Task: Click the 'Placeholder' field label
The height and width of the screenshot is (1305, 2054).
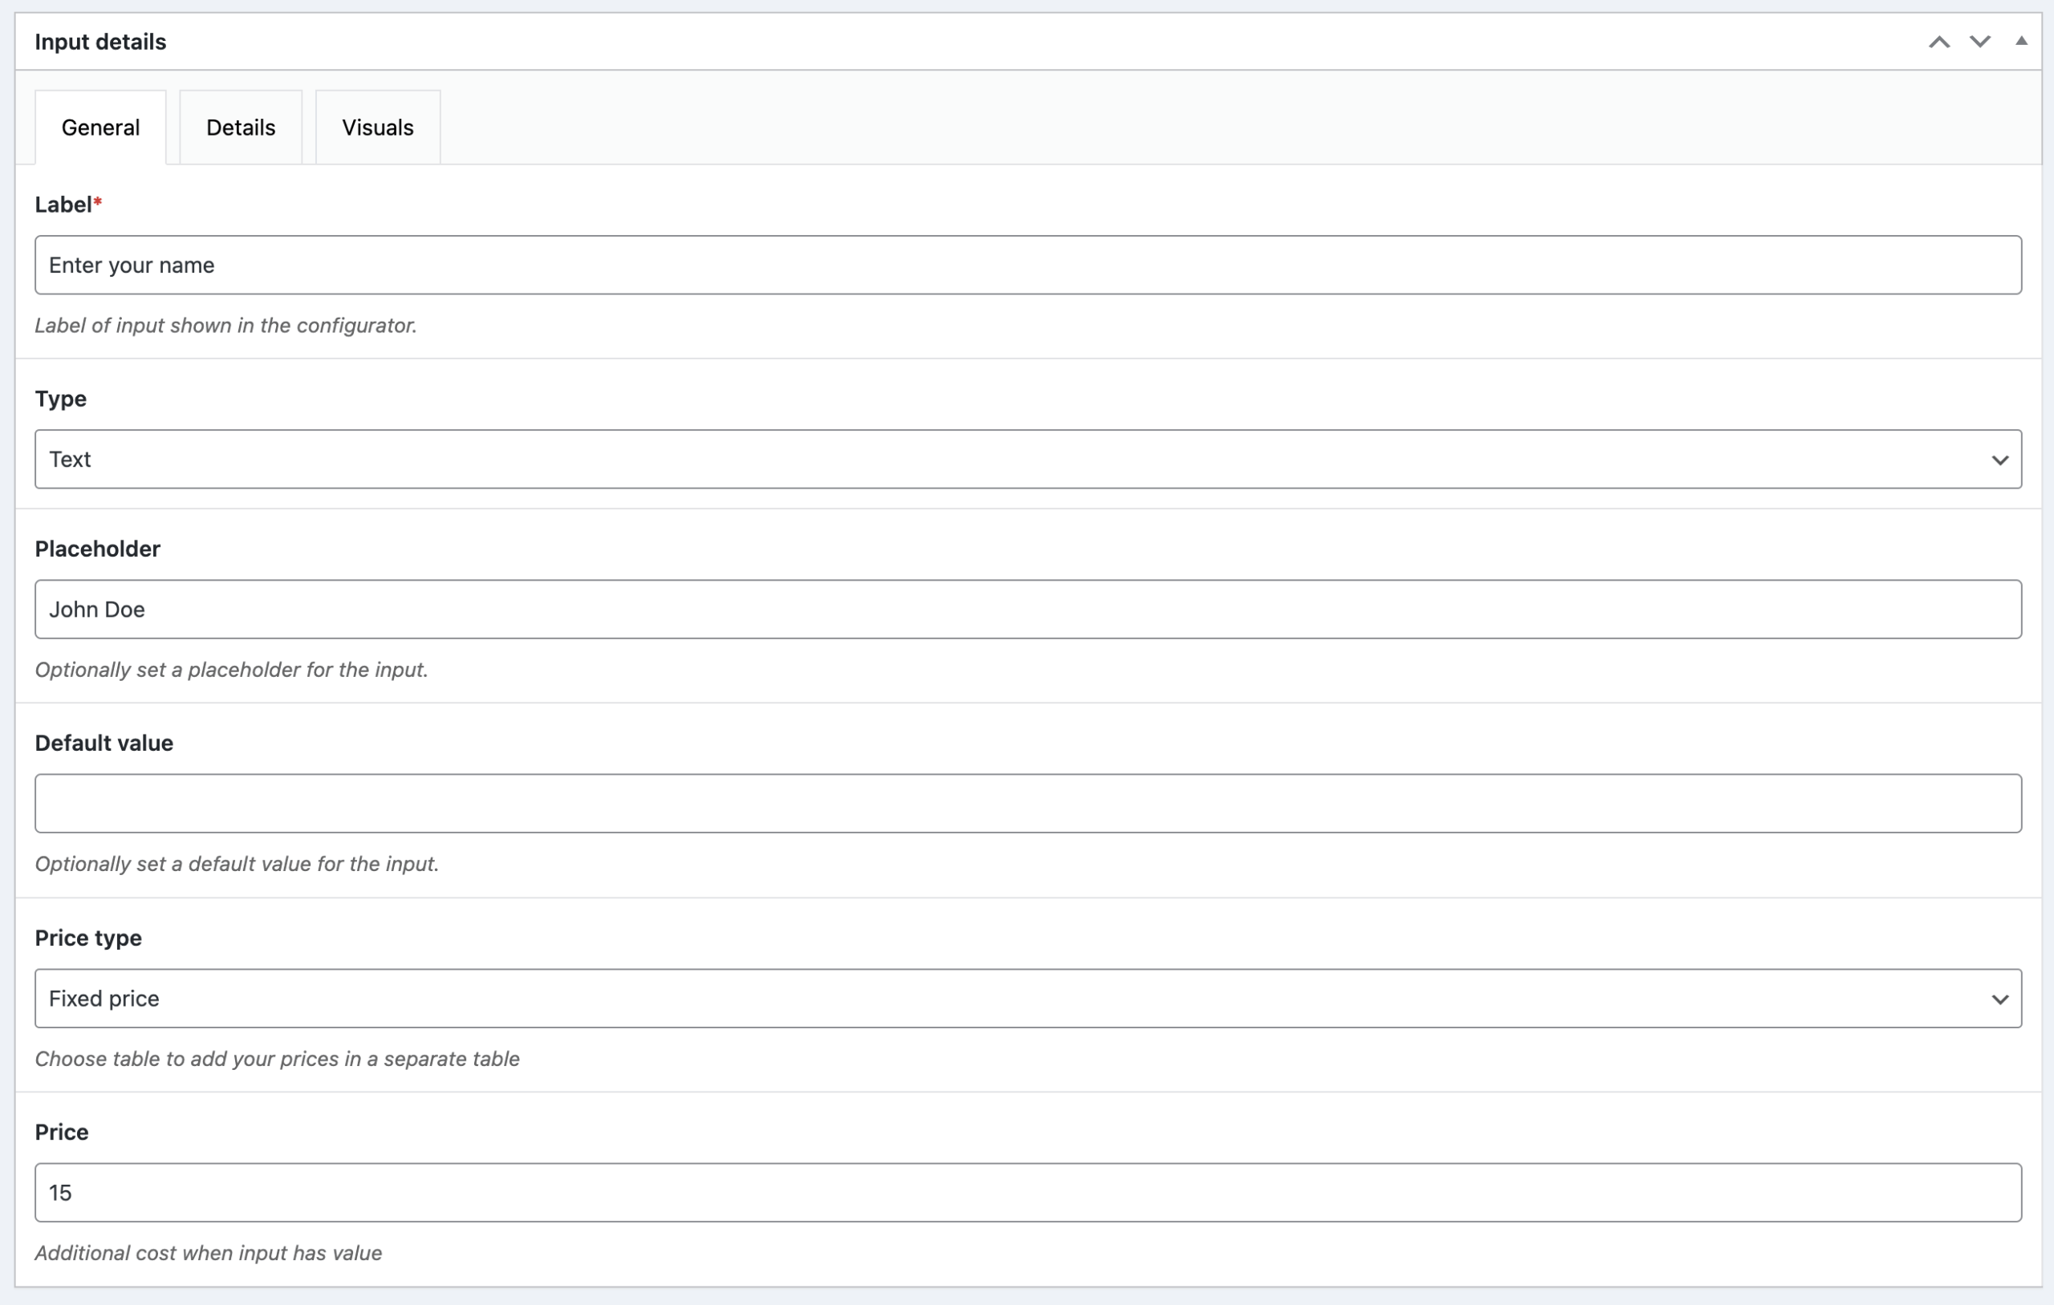Action: (x=97, y=549)
